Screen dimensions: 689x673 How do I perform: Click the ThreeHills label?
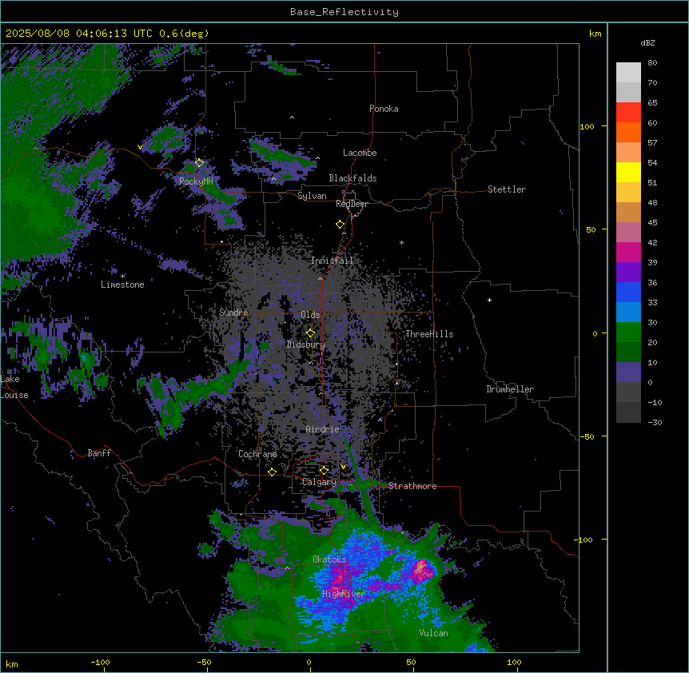coord(429,334)
